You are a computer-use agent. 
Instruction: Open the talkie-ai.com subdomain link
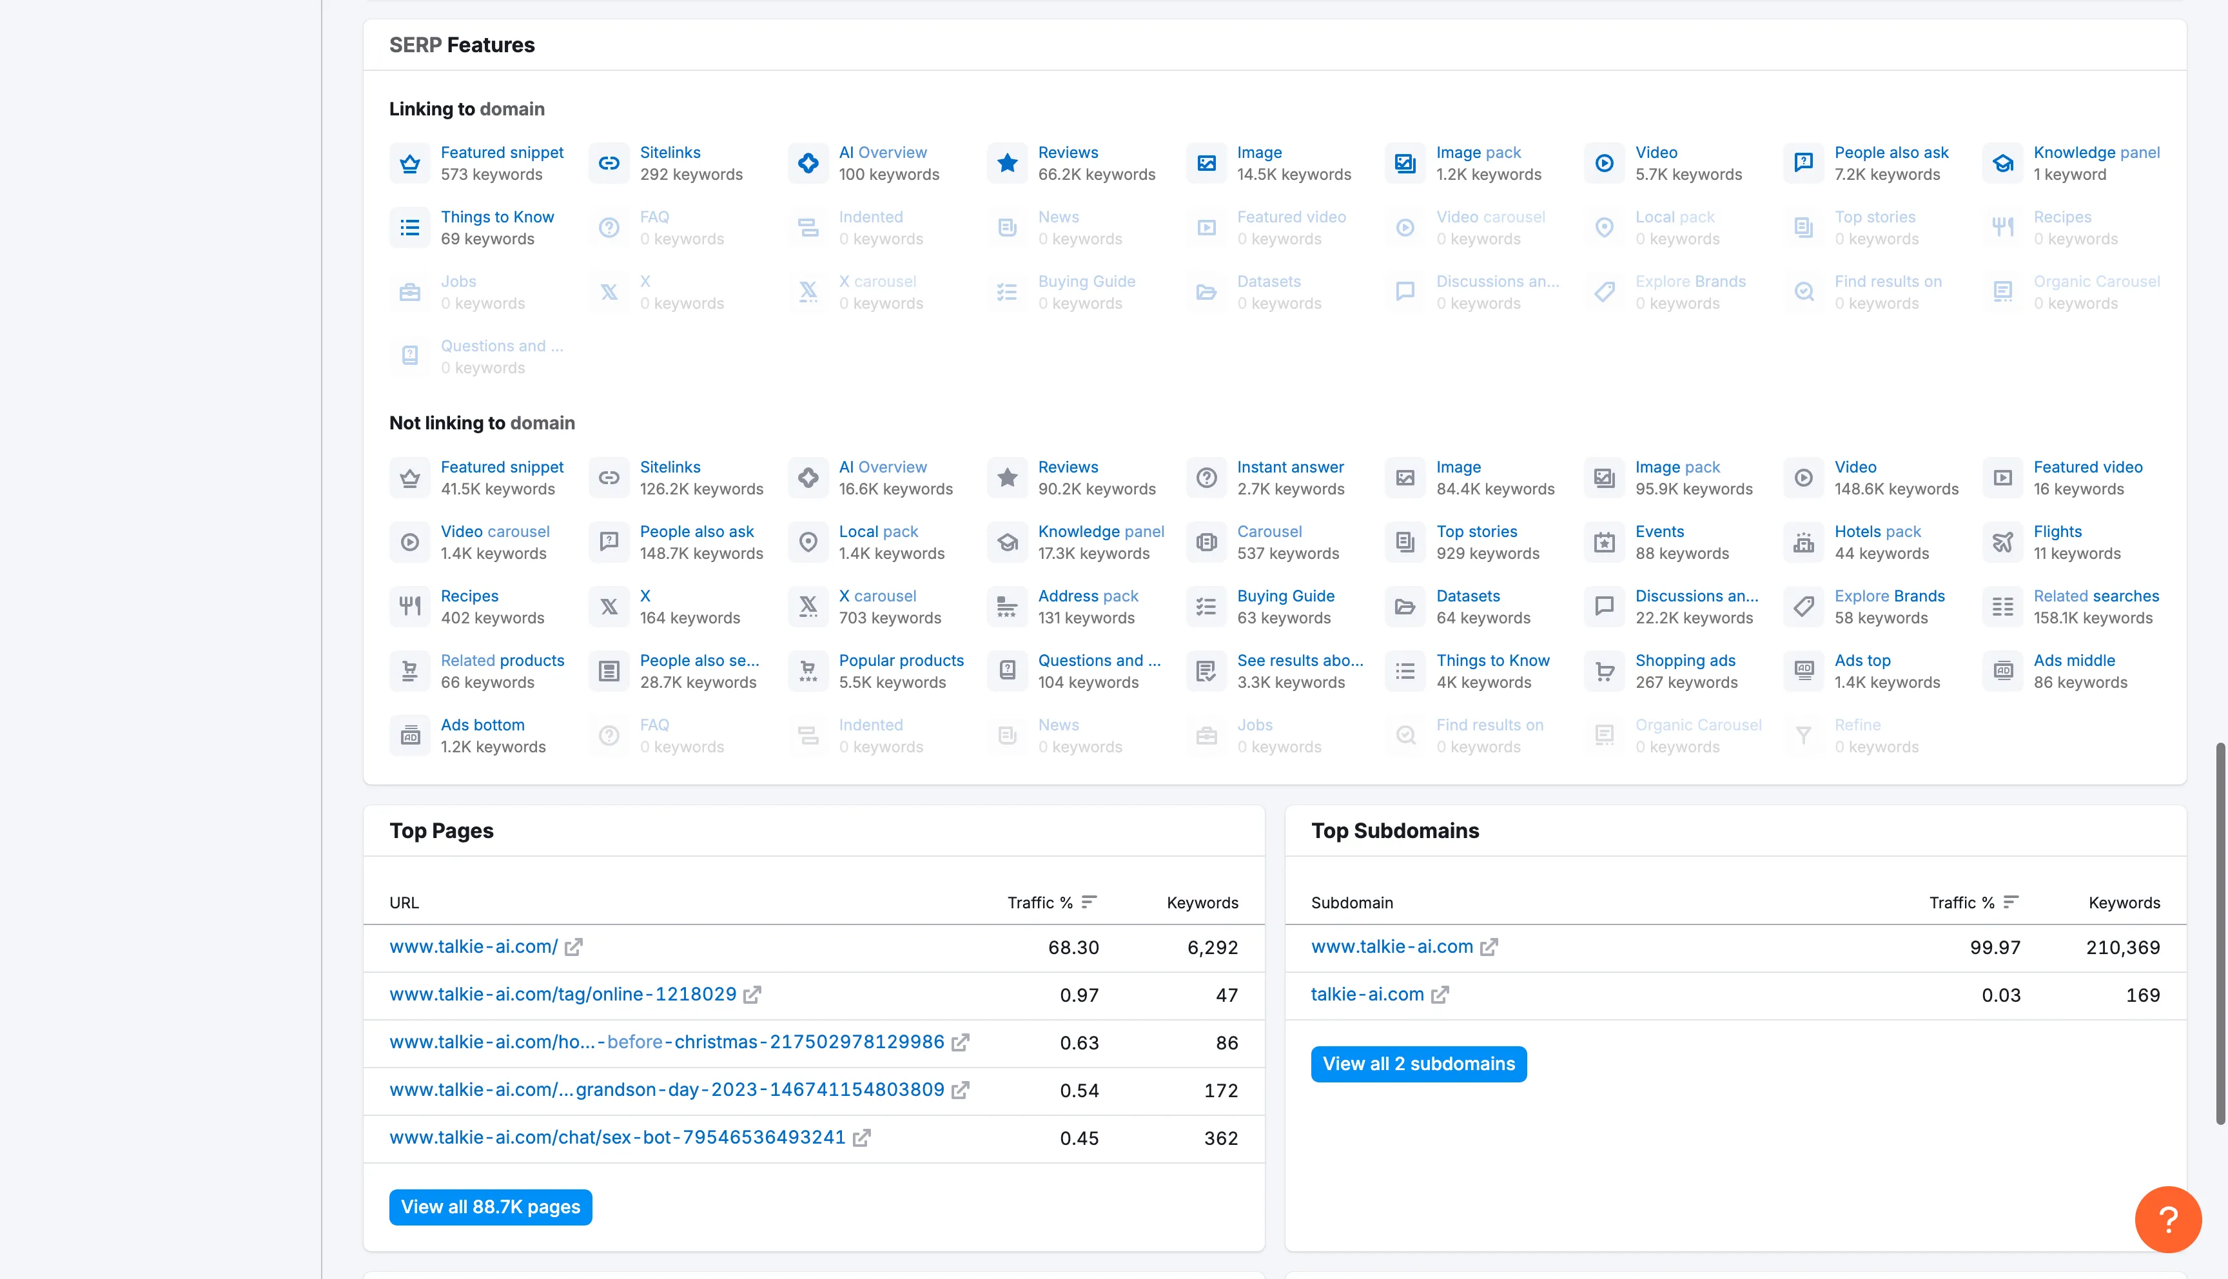click(x=1367, y=993)
